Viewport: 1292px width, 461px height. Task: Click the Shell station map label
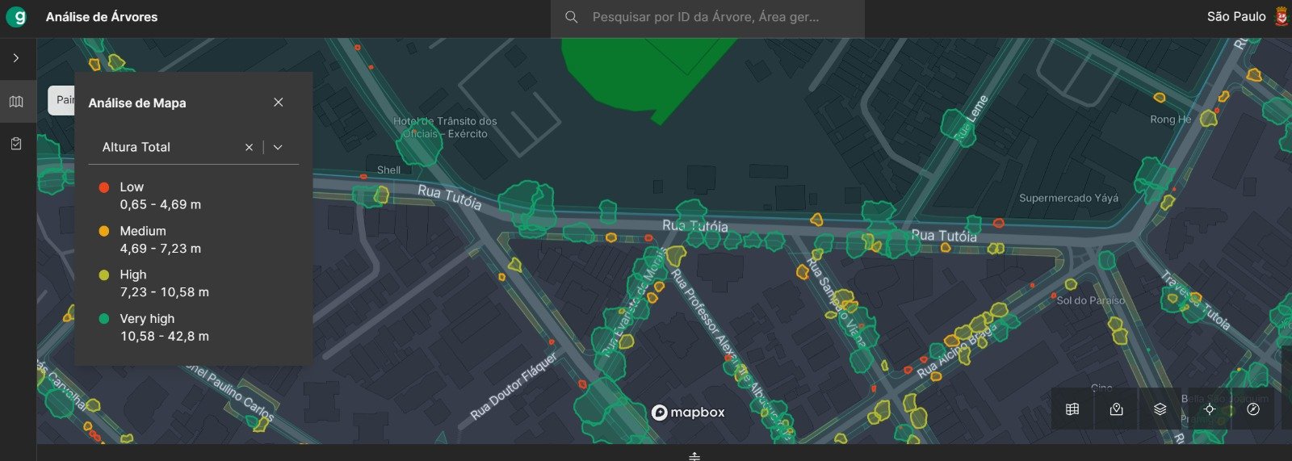click(x=388, y=170)
